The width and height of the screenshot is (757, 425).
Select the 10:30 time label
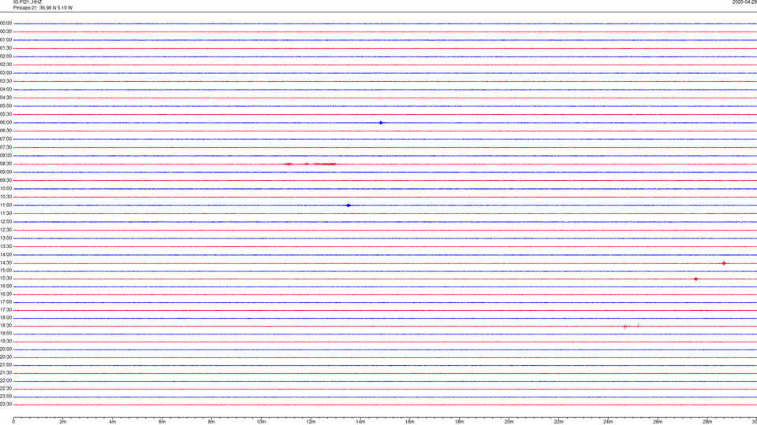click(x=6, y=197)
